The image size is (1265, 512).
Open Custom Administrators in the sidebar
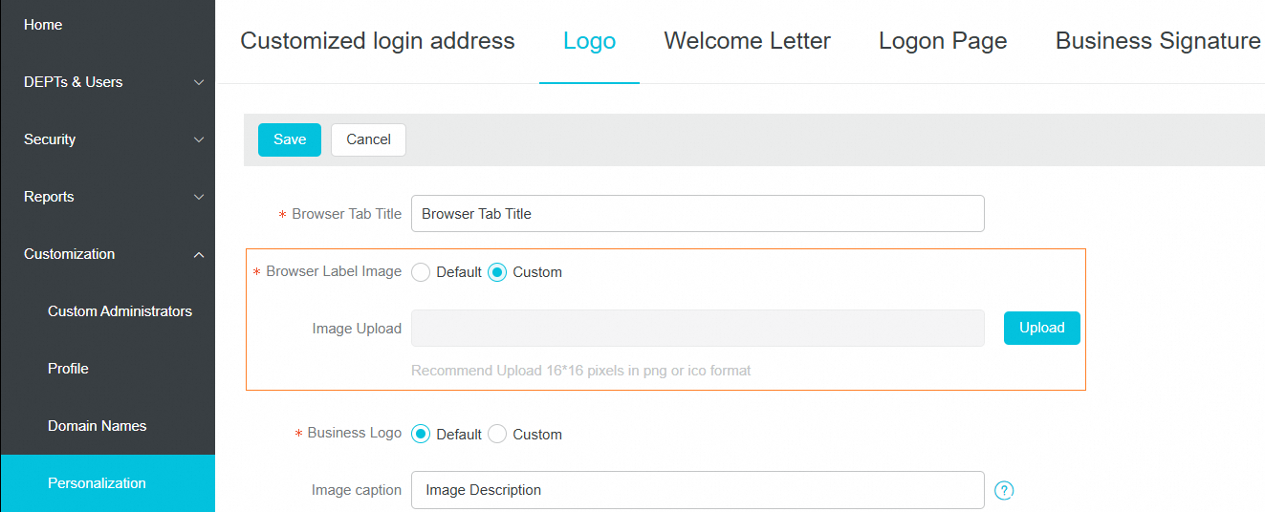tap(120, 311)
